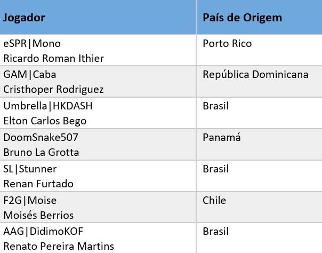The width and height of the screenshot is (322, 253).
Task: Click the name Elton Carlos Bego
Action: (x=45, y=121)
